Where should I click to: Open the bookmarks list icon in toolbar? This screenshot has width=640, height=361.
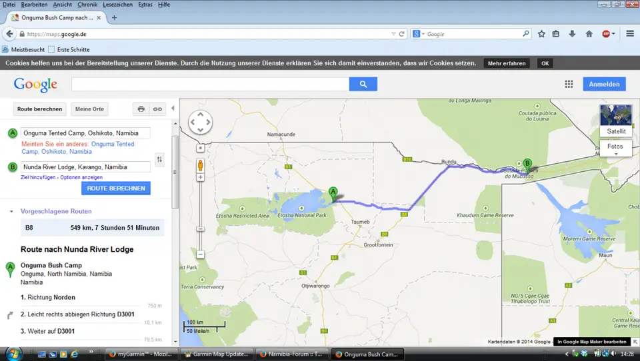(556, 34)
